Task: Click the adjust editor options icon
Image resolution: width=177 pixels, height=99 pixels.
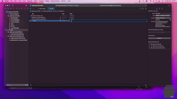Action: [x=143, y=9]
